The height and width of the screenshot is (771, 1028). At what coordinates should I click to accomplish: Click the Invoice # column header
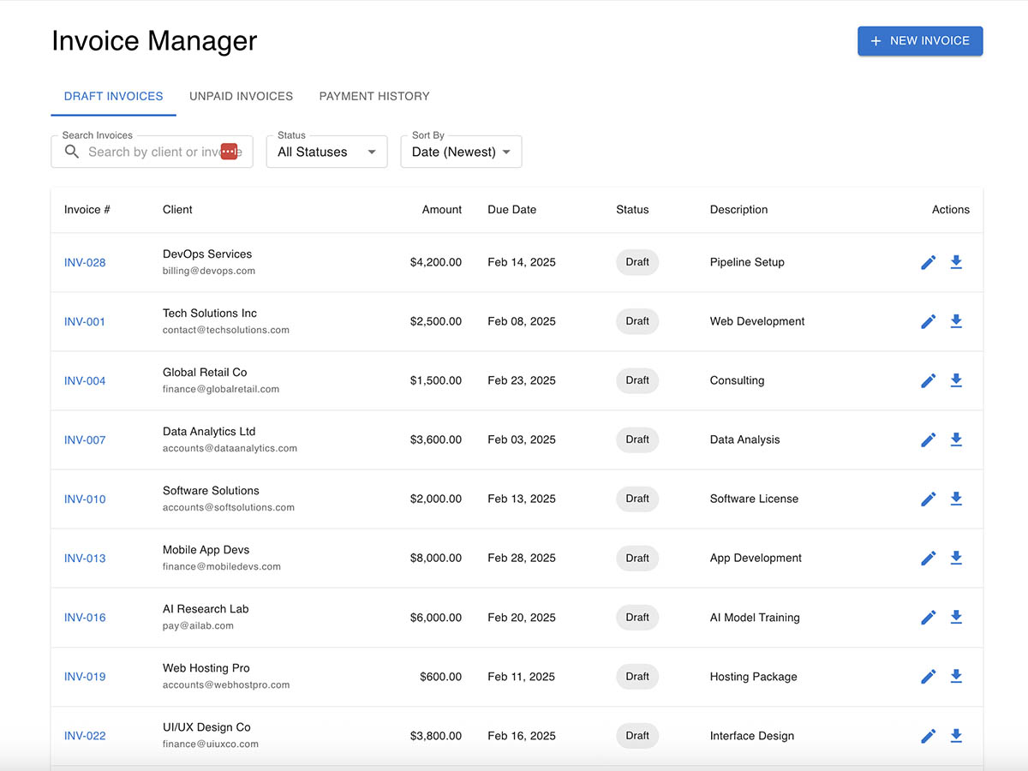tap(87, 209)
